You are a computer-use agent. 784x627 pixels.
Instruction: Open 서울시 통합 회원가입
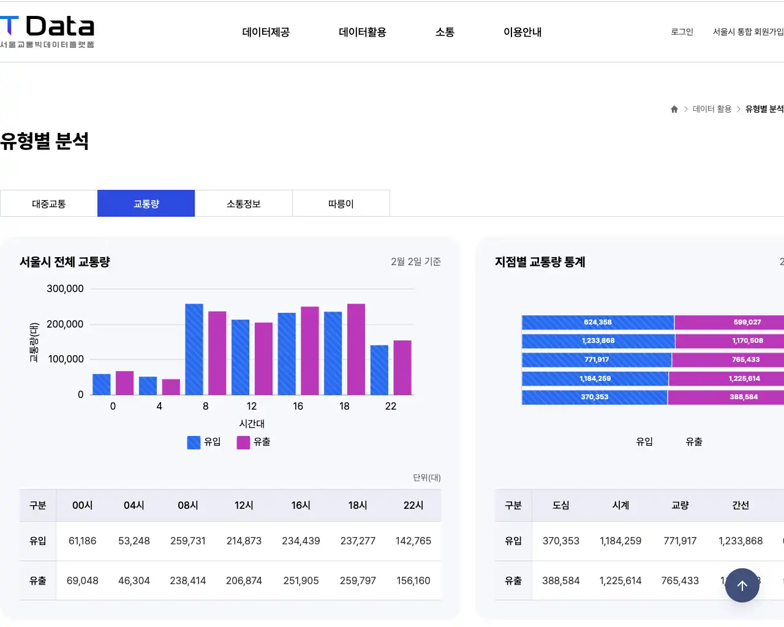point(748,32)
